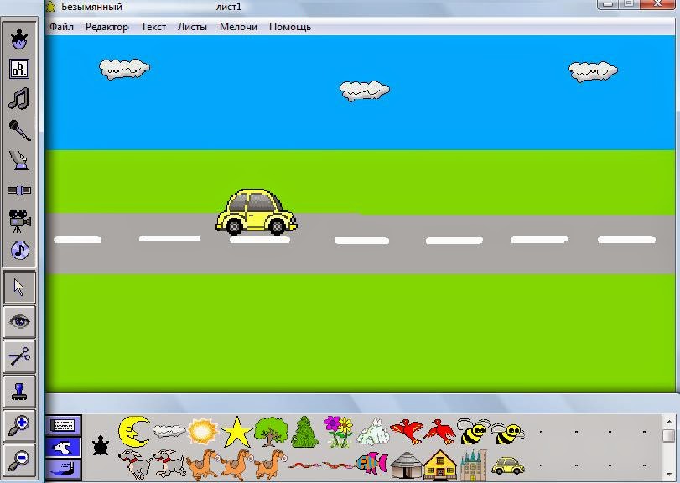Screen dimensions: 680x483
Task: Click the shapes palette scrollbar down arrow
Action: pos(669,475)
